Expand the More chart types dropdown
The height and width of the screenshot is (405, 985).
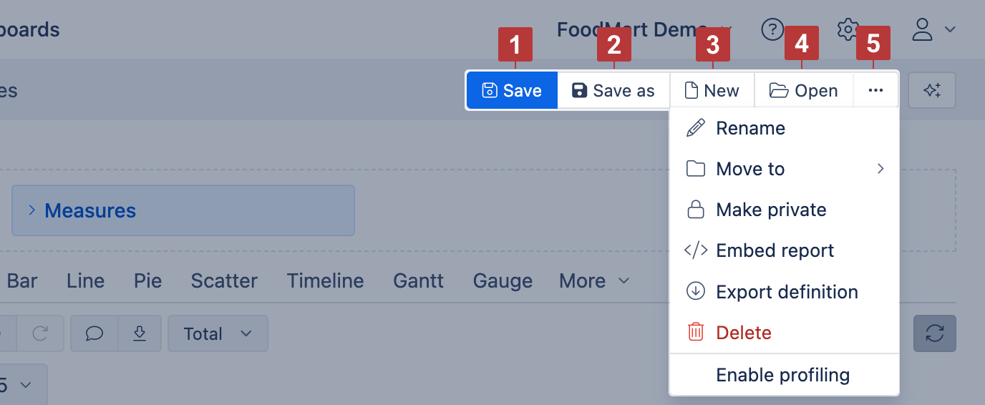[x=594, y=281]
